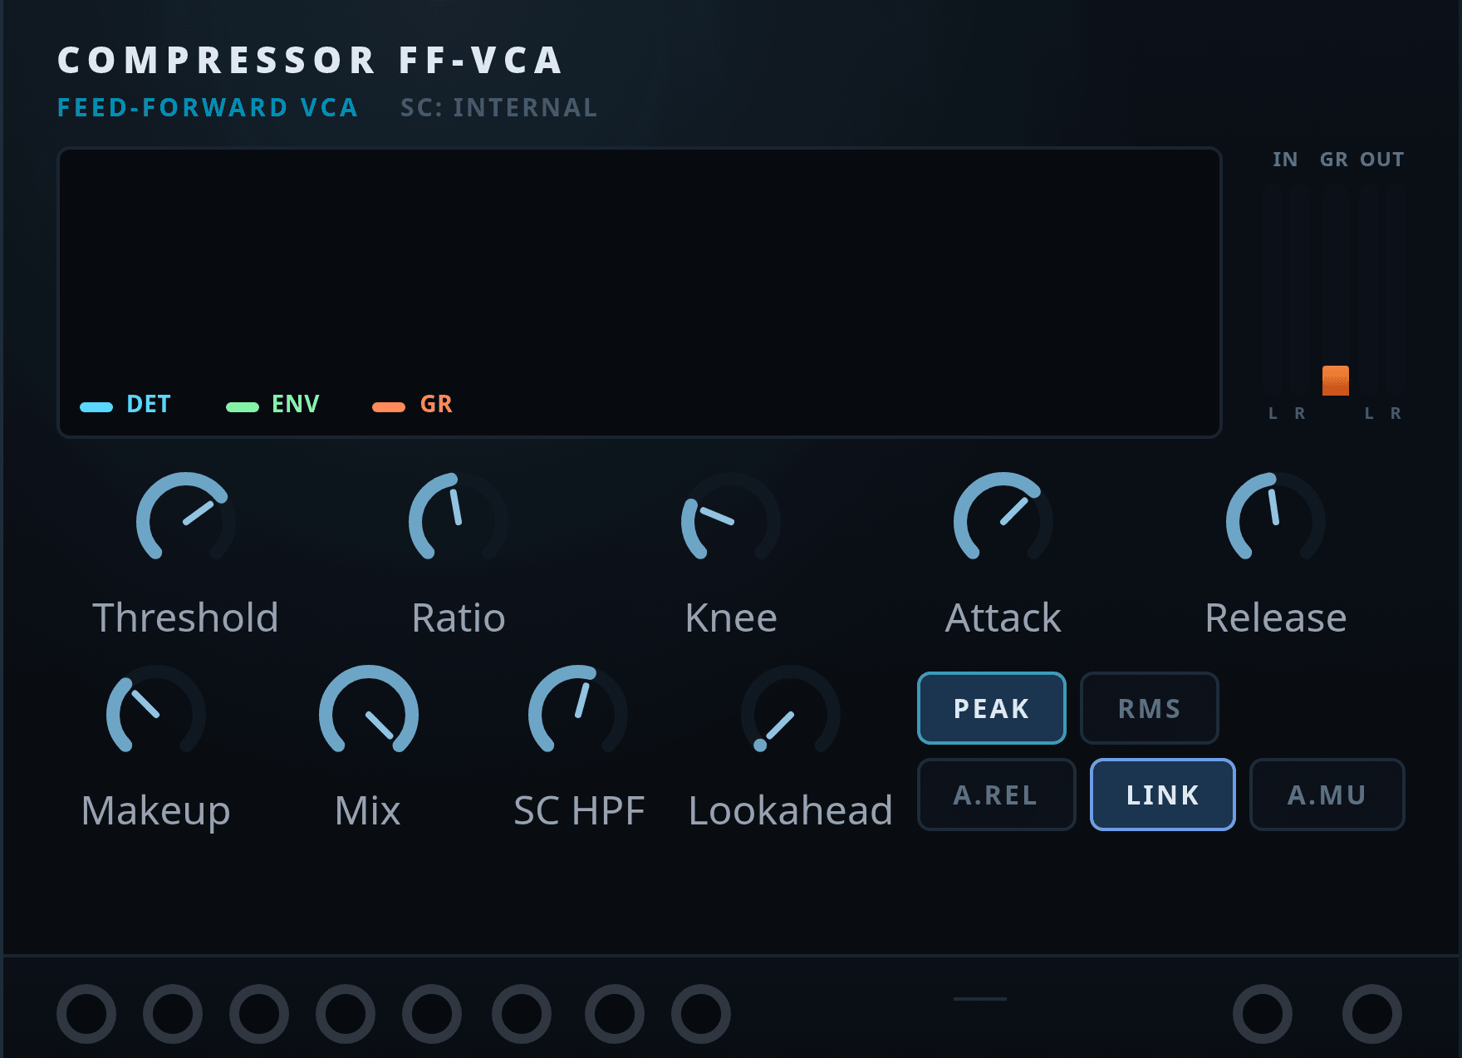Click the Mix knob
Image resolution: width=1462 pixels, height=1058 pixels.
tap(369, 714)
